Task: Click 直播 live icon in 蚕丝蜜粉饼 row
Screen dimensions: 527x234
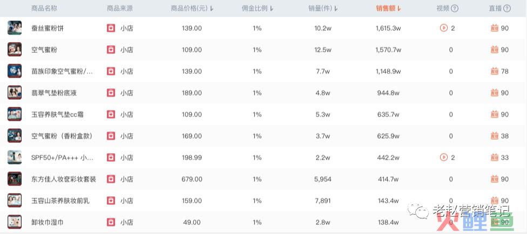Action: 495,28
